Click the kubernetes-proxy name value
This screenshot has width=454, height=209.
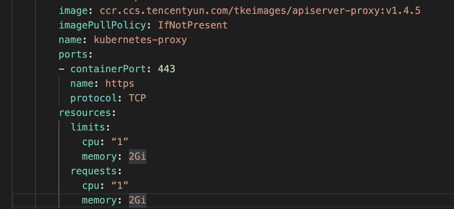140,40
